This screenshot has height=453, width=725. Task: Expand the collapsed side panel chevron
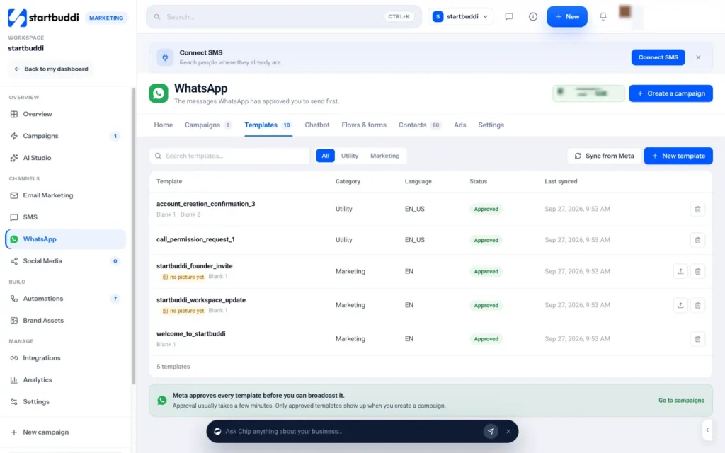707,430
